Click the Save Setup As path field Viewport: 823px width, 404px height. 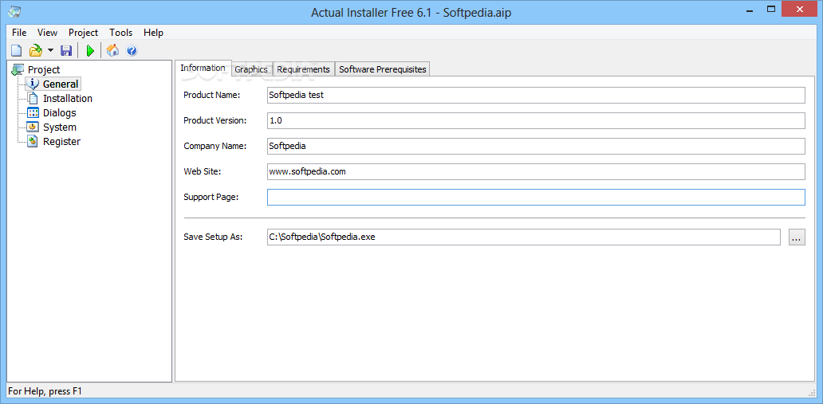pos(524,237)
